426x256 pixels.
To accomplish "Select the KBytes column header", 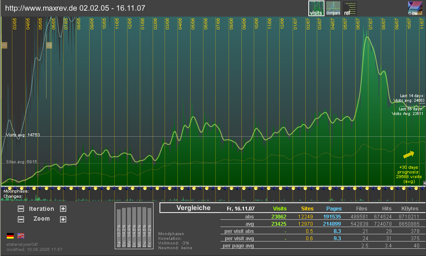I will click(x=409, y=209).
